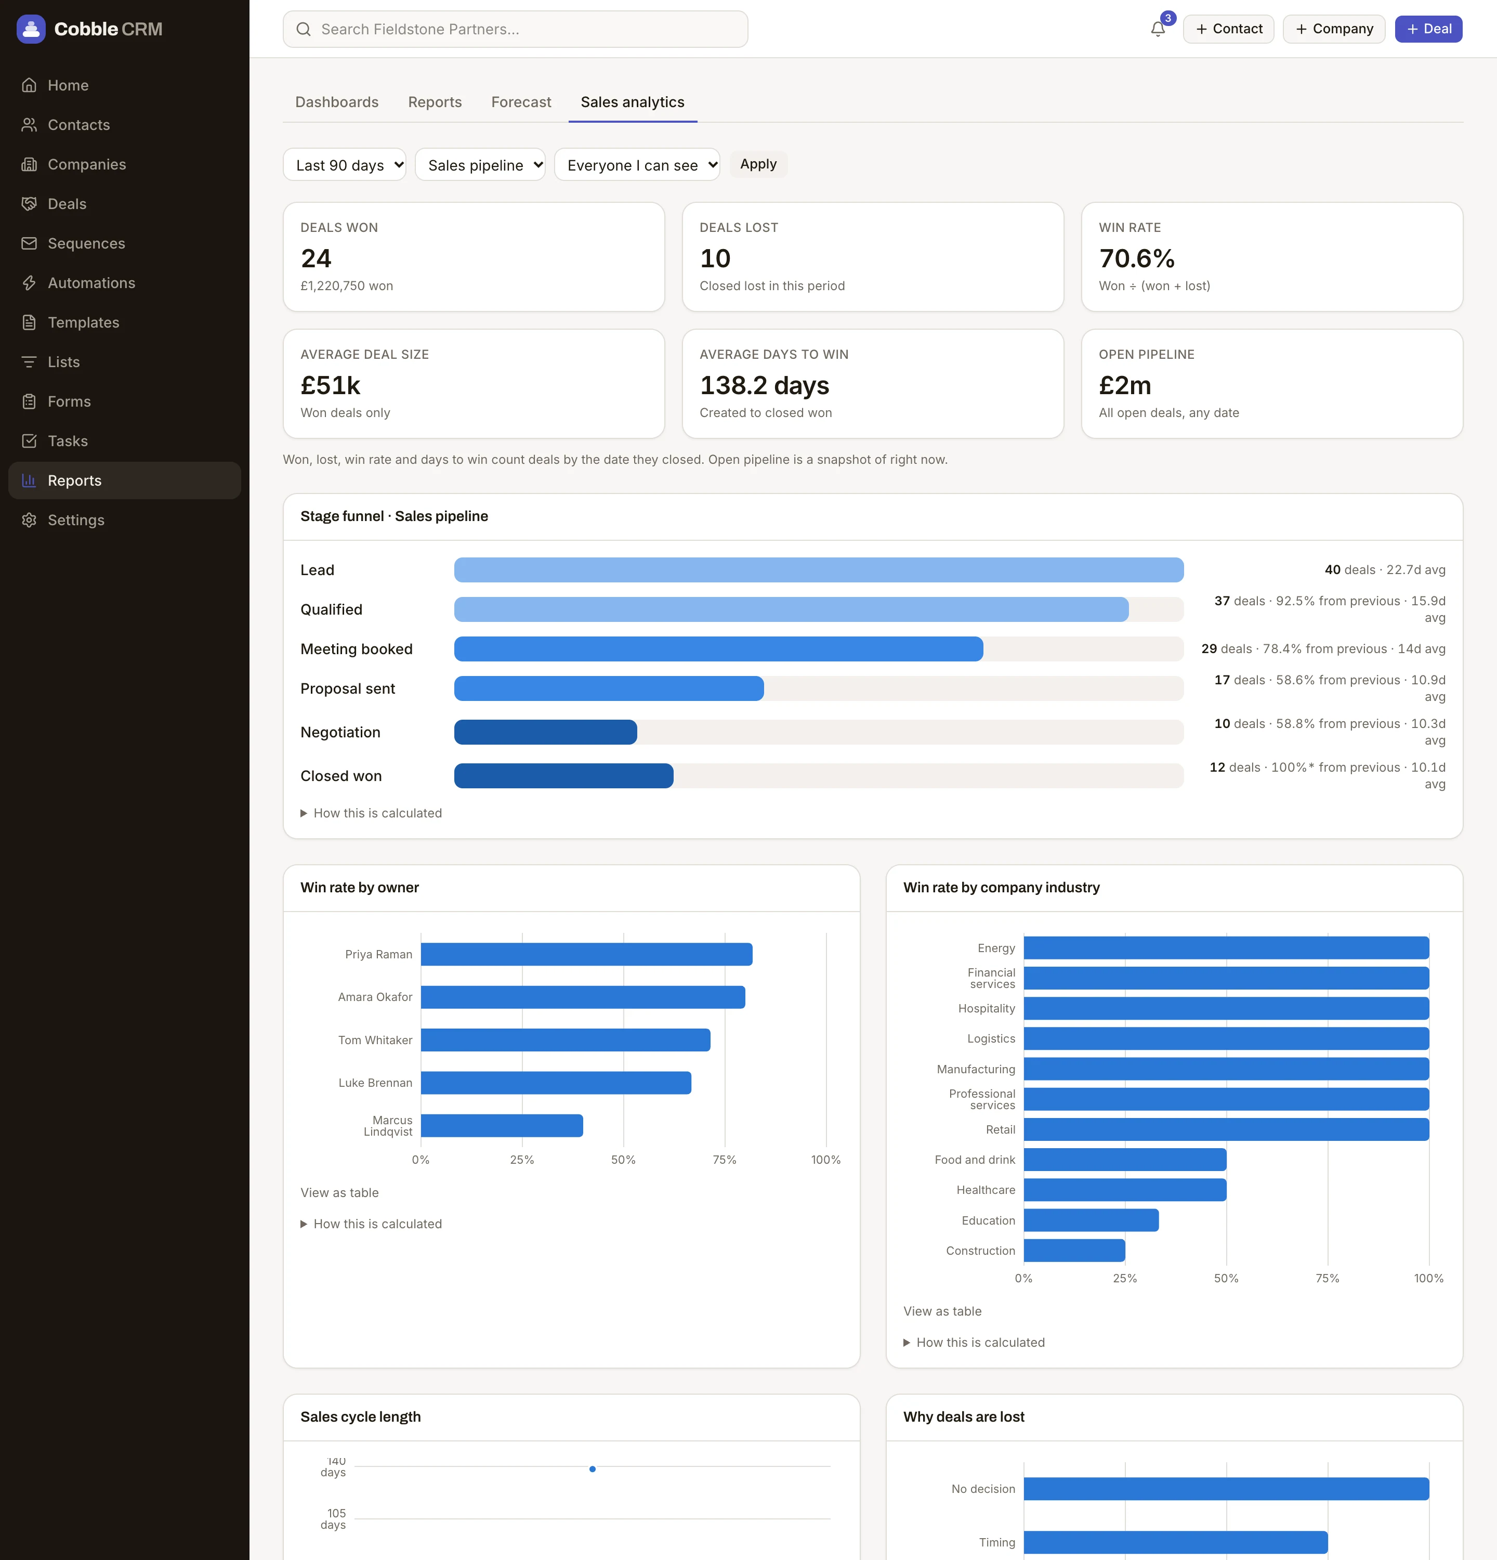Open Reports via its bar-chart icon
Screen dimensions: 1497x1560
tap(30, 480)
